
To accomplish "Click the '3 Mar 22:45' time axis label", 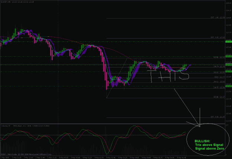I will point(40,158).
